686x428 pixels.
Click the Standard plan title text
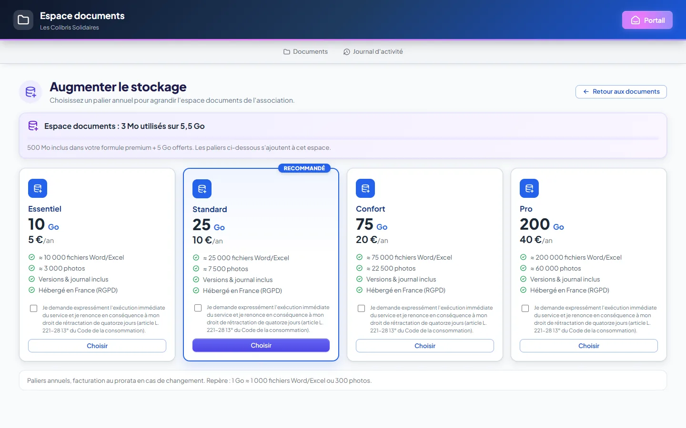210,209
